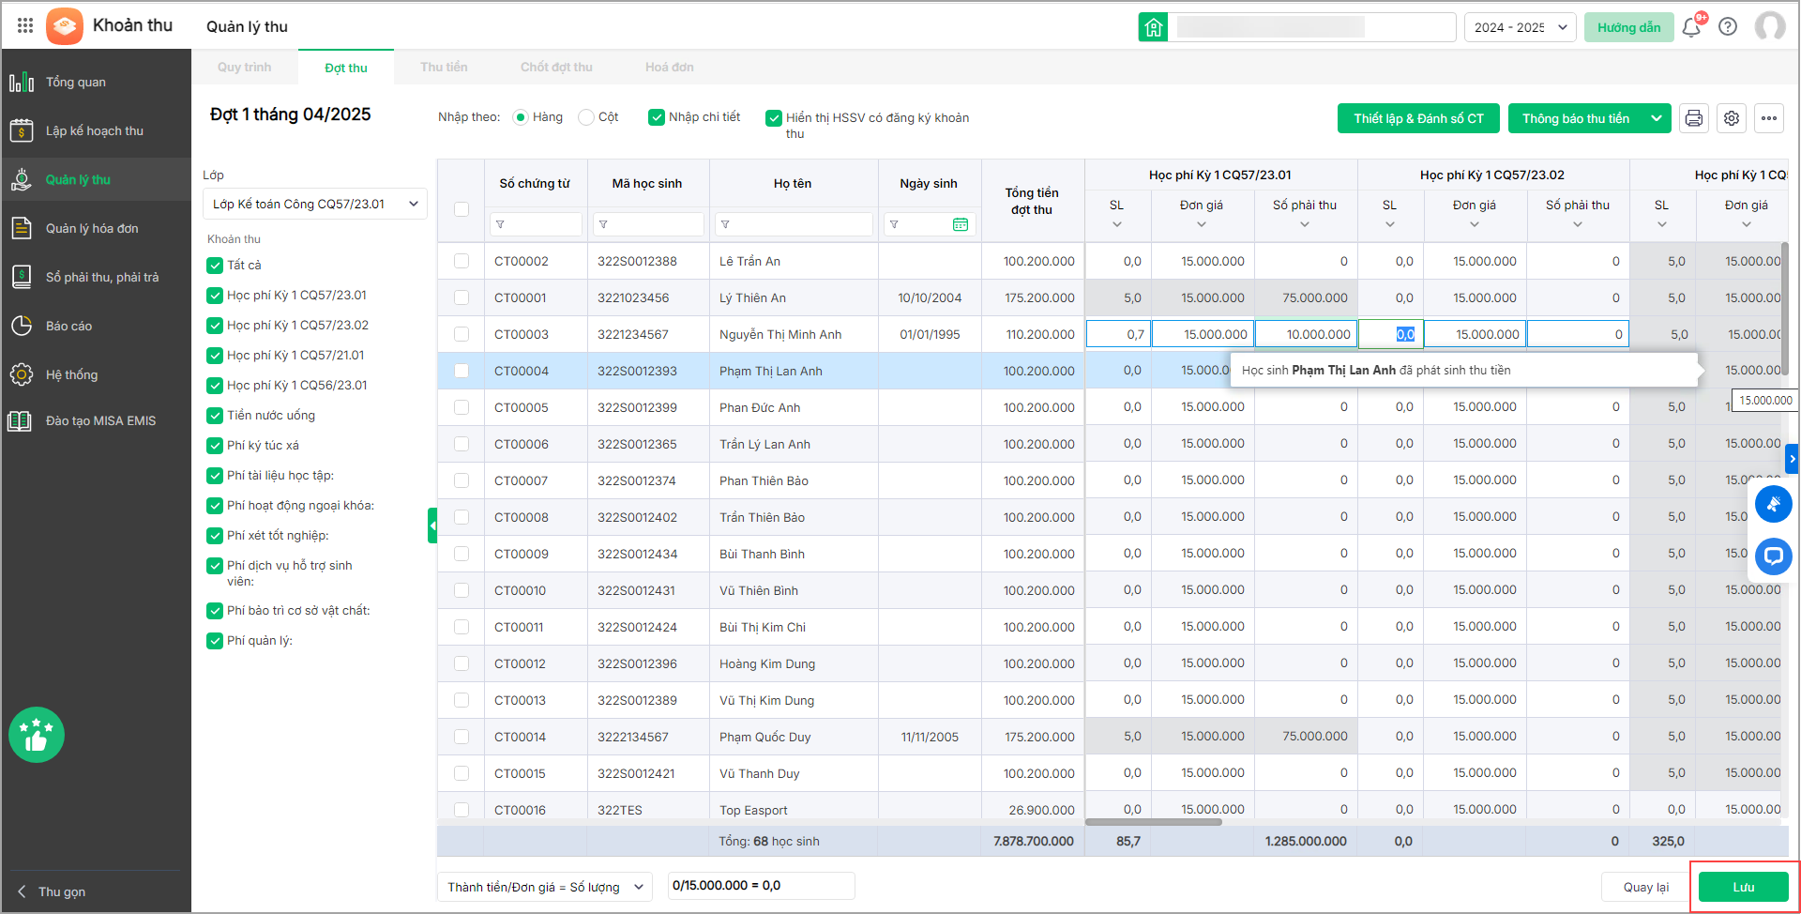Screen dimensions: 1801x914
Task: Click the Thiết lập & Đánh số CT button
Action: pos(1418,118)
